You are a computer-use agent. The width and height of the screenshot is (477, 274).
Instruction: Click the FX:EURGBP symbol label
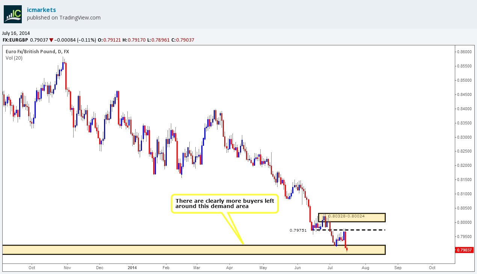click(15, 40)
